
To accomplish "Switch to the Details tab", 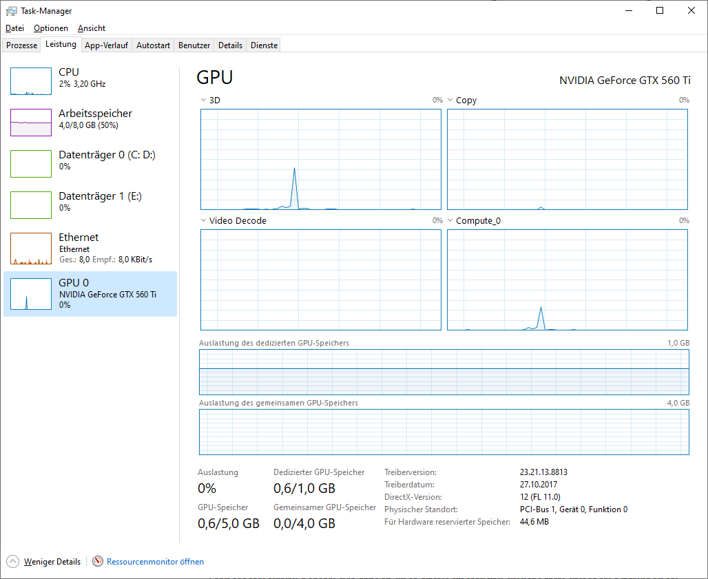I will click(230, 45).
